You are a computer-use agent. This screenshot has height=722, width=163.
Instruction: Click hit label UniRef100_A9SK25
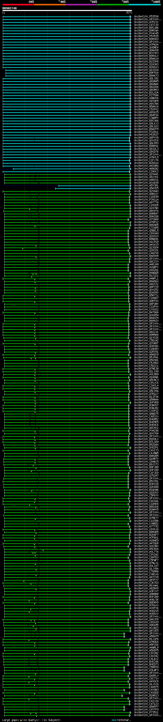click(x=146, y=112)
